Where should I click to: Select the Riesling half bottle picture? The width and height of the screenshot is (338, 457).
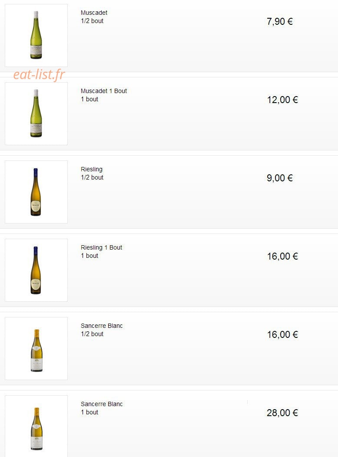tap(36, 192)
